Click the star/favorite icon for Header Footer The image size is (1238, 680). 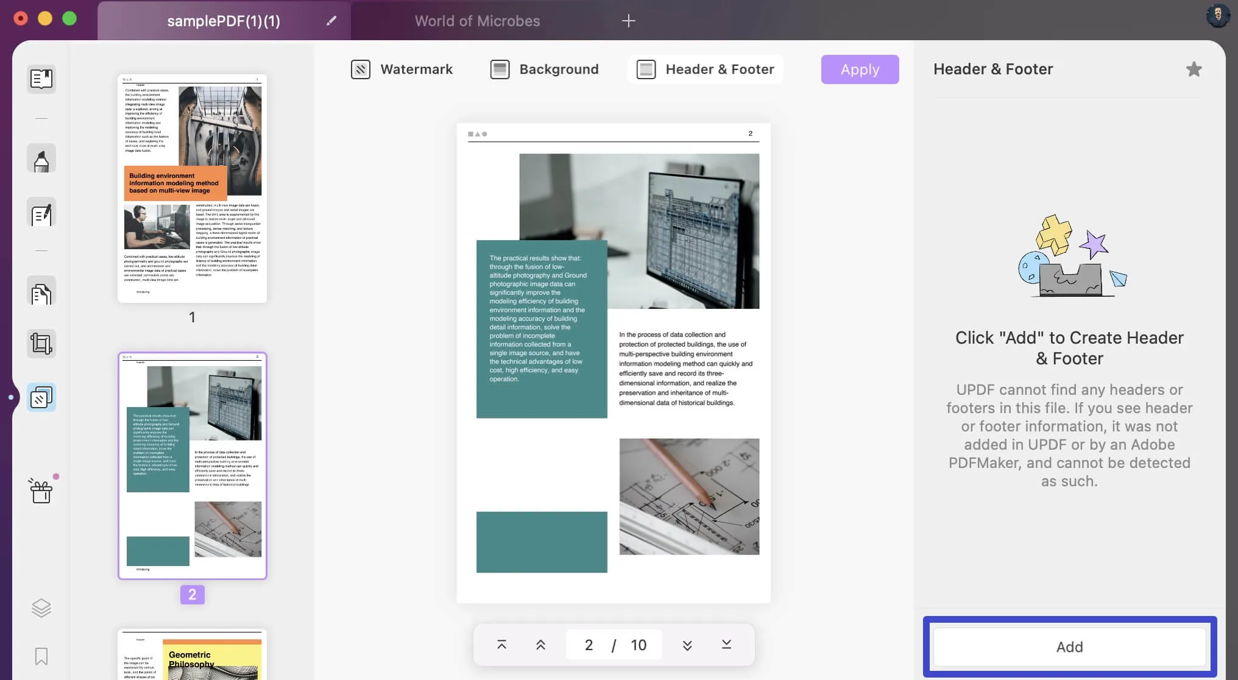[1195, 69]
